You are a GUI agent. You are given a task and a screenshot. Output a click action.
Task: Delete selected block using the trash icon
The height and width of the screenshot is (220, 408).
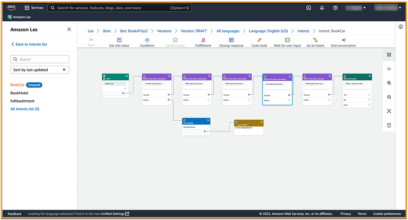click(x=389, y=125)
